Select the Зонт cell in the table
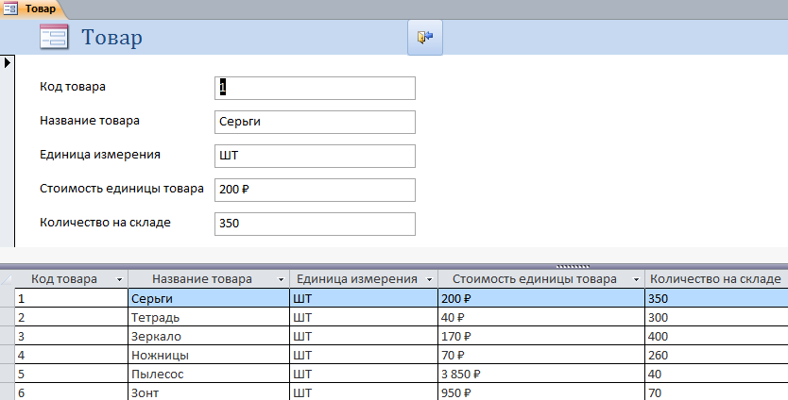 (209, 392)
